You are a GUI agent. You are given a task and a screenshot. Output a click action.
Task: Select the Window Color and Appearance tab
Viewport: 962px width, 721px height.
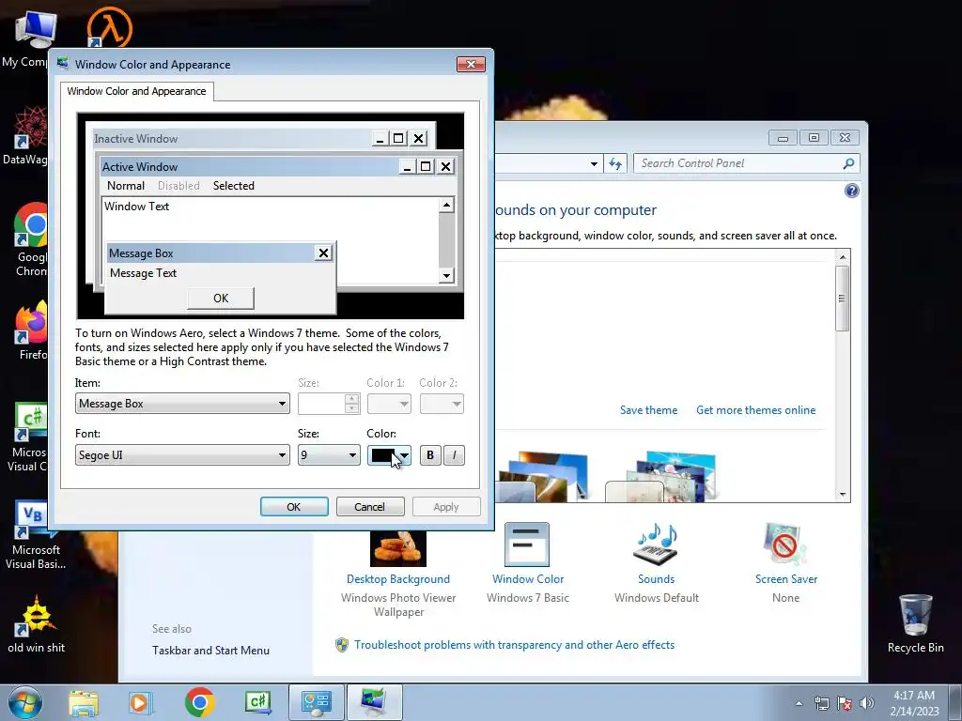pos(137,91)
